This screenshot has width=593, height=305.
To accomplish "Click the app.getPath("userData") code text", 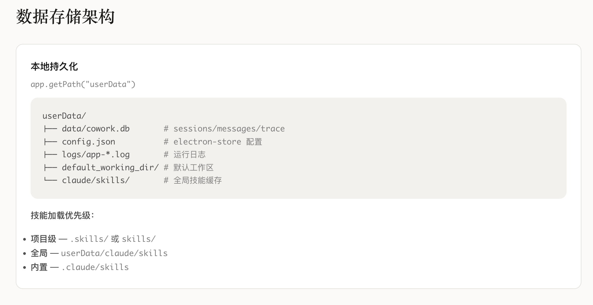I will (83, 85).
